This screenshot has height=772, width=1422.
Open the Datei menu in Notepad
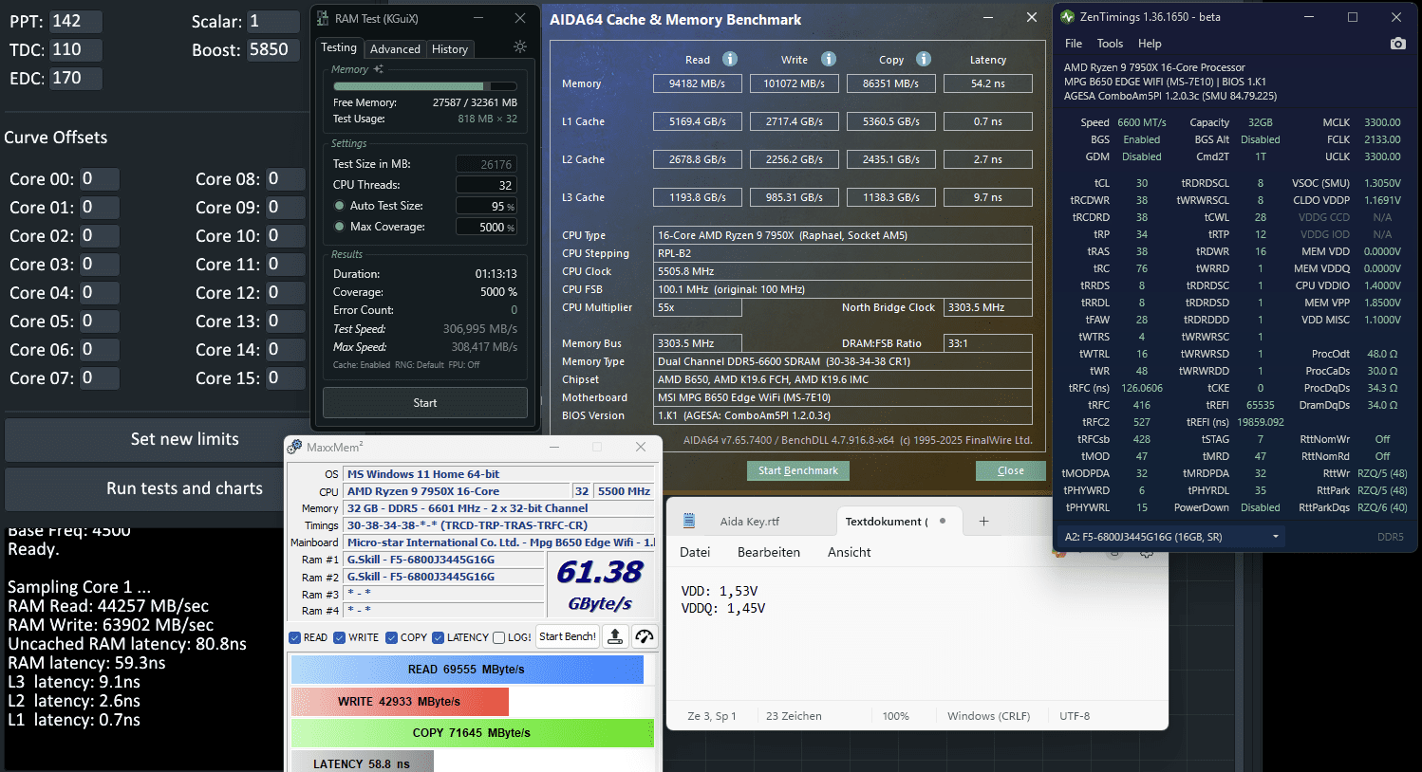tap(695, 552)
